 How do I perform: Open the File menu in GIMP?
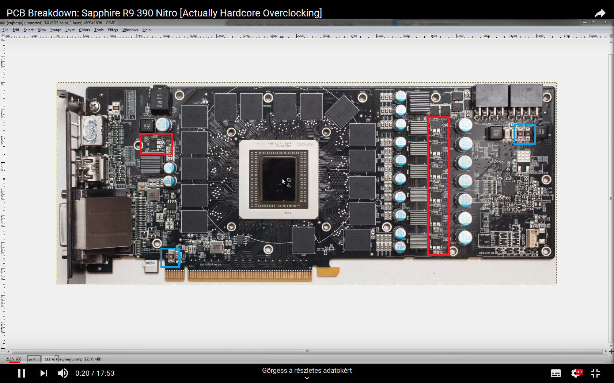tap(5, 30)
